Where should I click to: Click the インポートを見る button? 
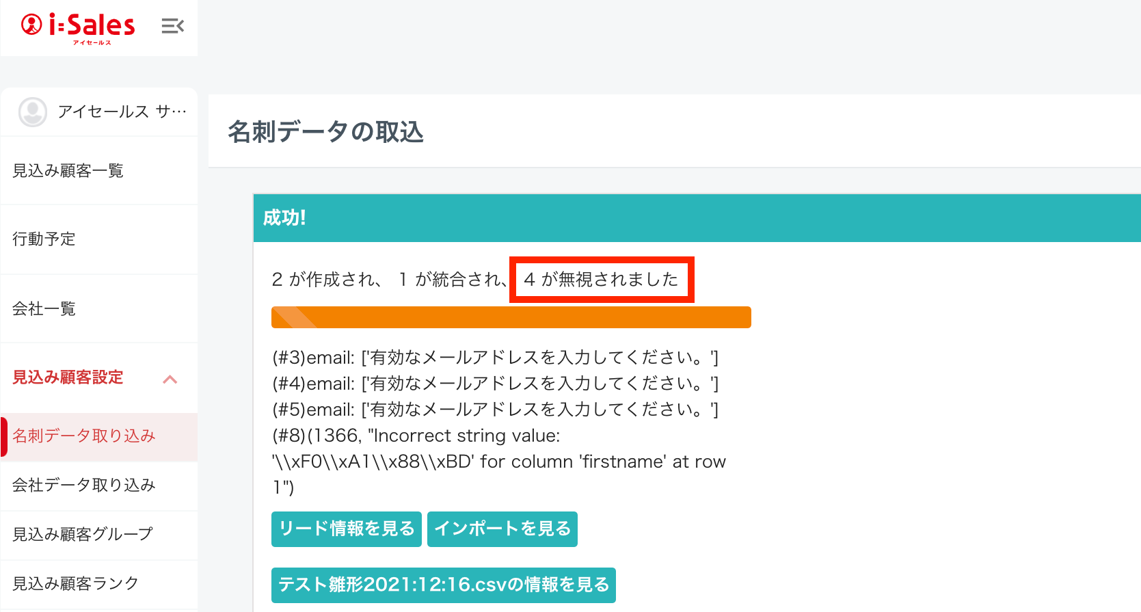click(x=502, y=529)
